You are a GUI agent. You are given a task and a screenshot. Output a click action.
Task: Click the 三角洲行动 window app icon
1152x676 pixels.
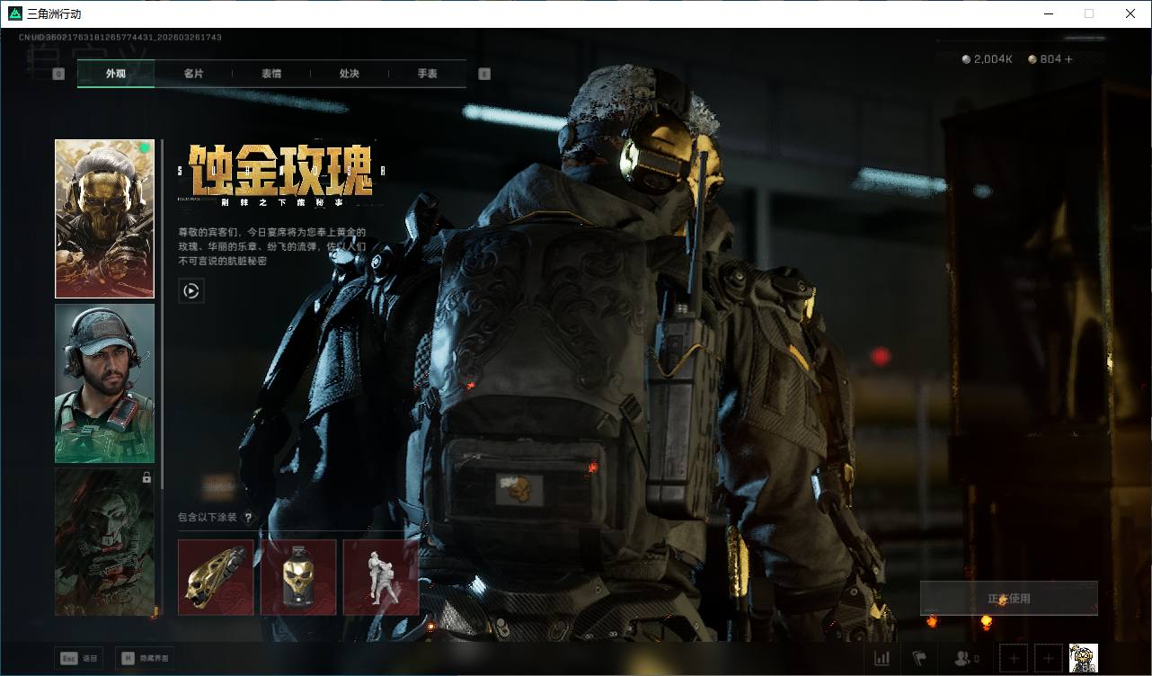[15, 13]
